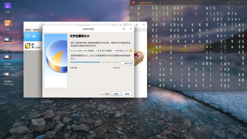Open the 控制 menu in VirtualBox
The height and width of the screenshot is (139, 247).
tap(36, 30)
